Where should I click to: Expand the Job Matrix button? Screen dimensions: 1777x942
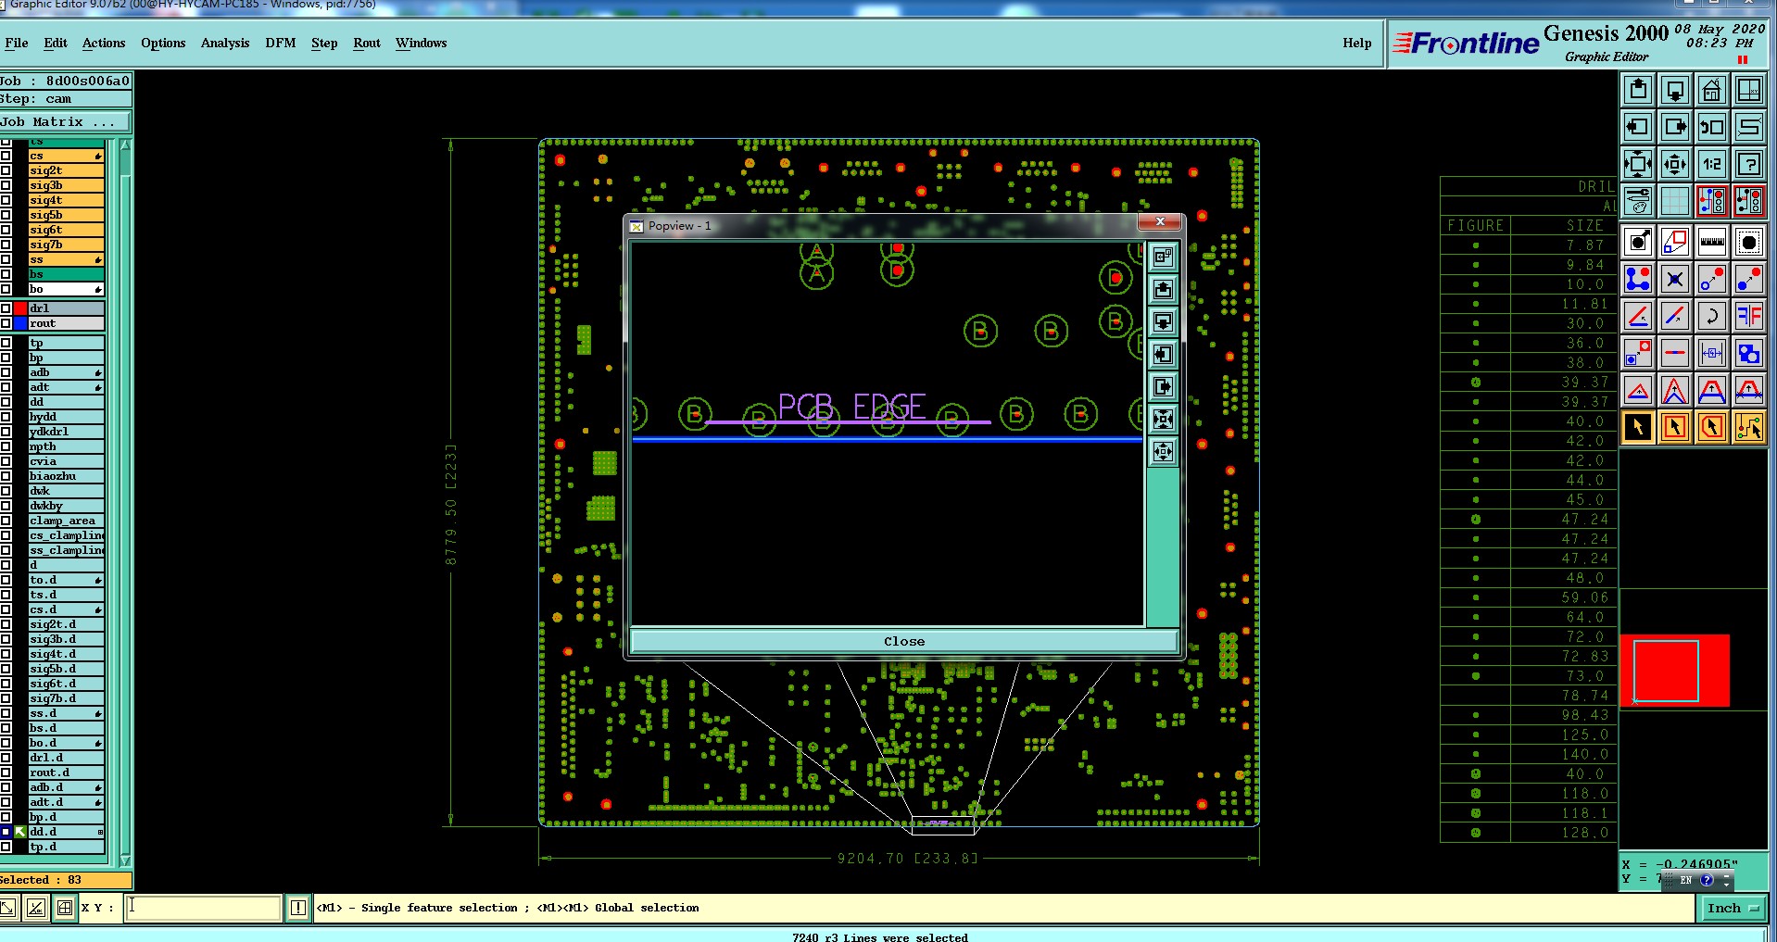tap(65, 122)
